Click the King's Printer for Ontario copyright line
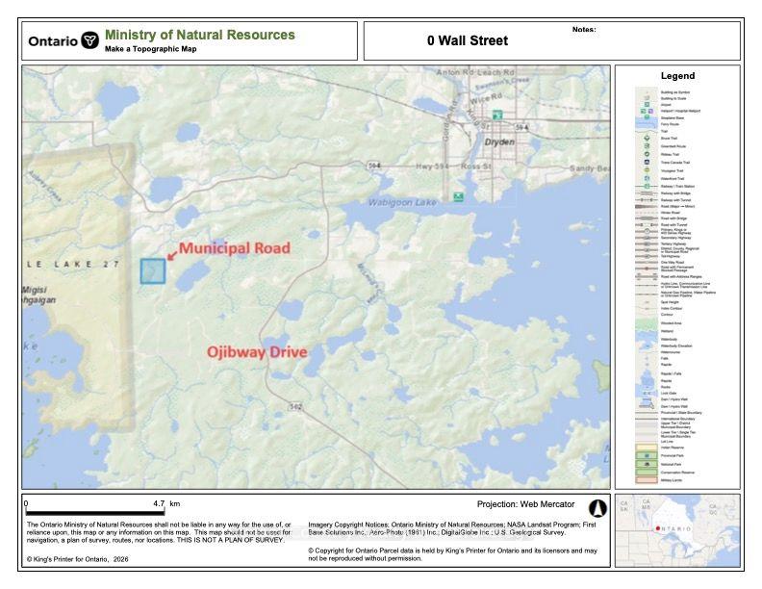Image resolution: width=762 pixels, height=589 pixels. pyautogui.click(x=78, y=559)
